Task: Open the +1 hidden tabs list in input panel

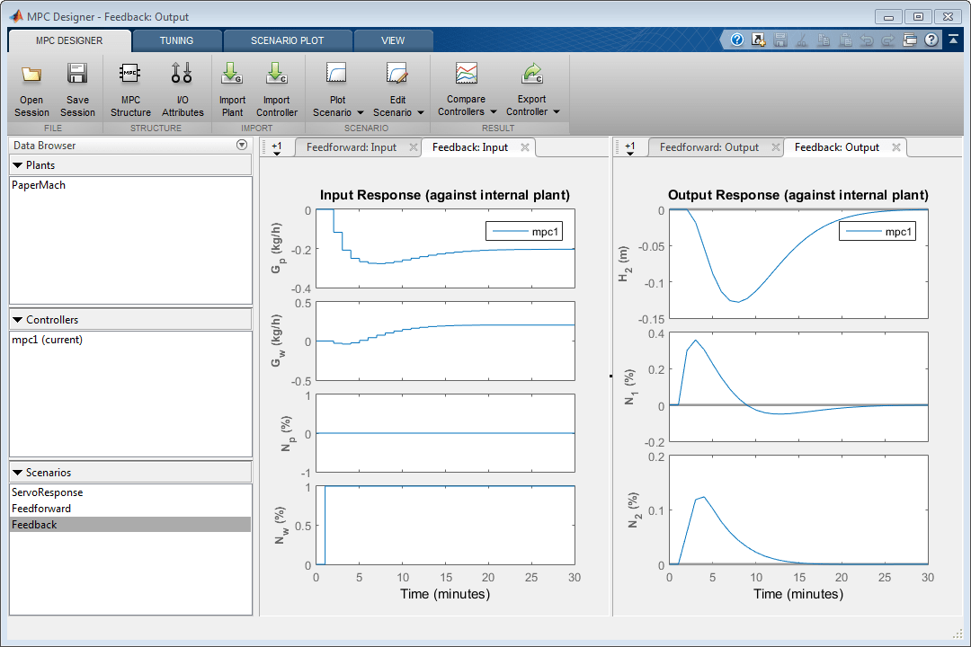Action: (277, 148)
